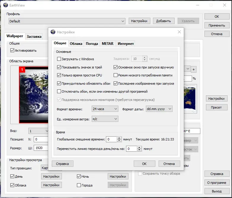Toggle Облака checkbox in main window
This screenshot has width=232, height=198.
[12, 185]
